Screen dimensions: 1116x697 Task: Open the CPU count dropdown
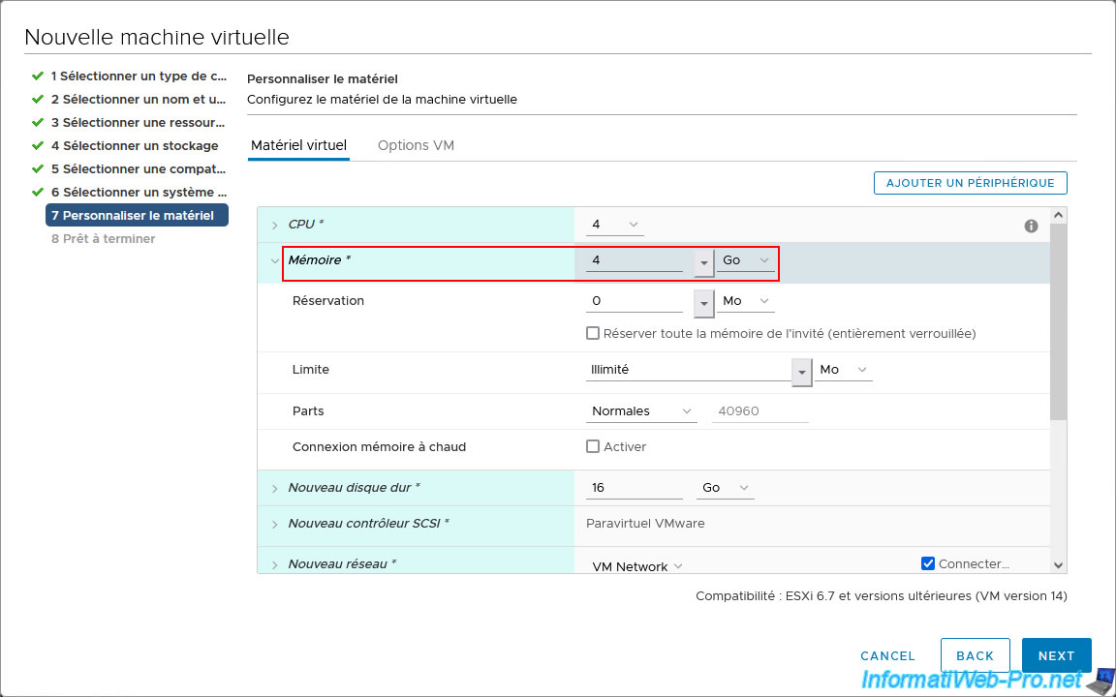coord(615,225)
